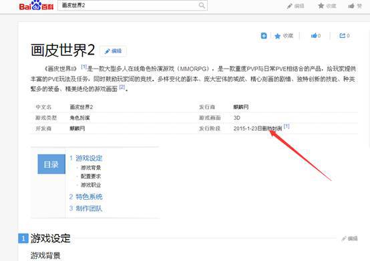Open citation [2] after 游戏画面
The height and width of the screenshot is (261, 370).
coord(122,87)
